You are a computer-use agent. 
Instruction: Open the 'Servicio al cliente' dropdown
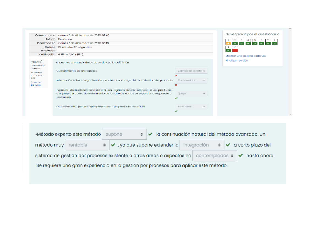coord(191,71)
